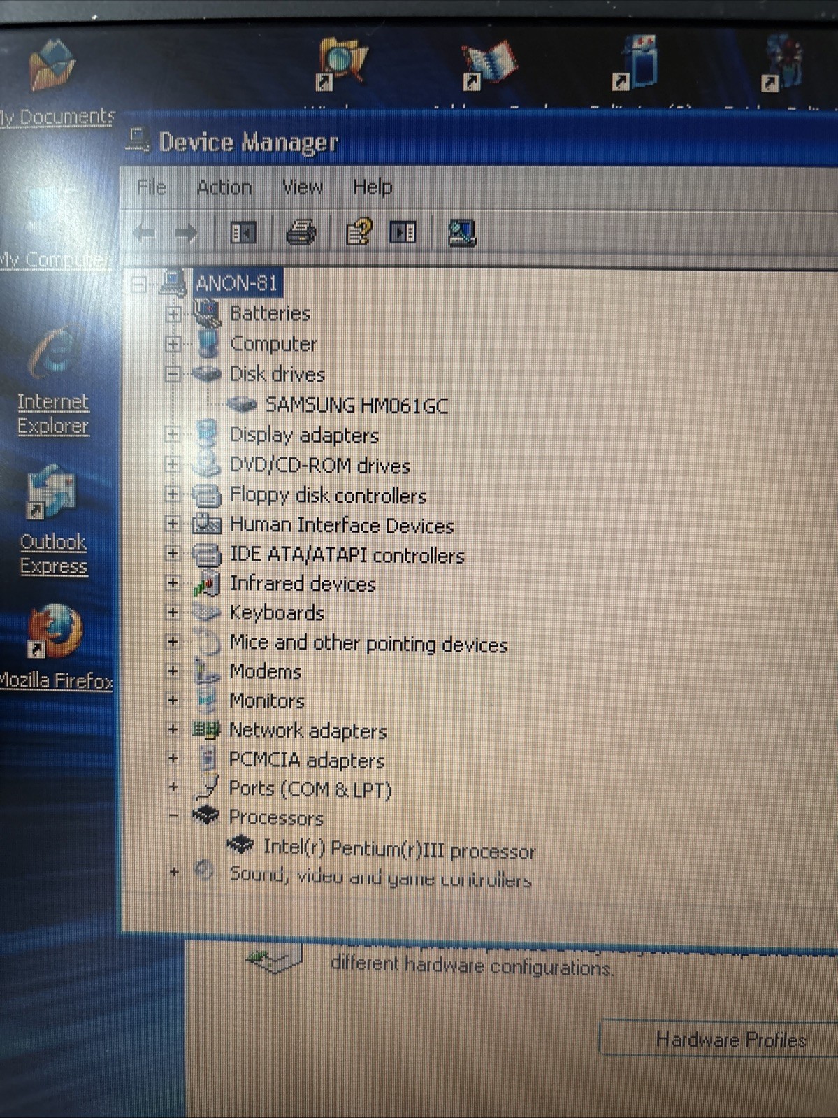Image resolution: width=838 pixels, height=1118 pixels.
Task: Open My Documents desktop icon
Action: tap(56, 82)
